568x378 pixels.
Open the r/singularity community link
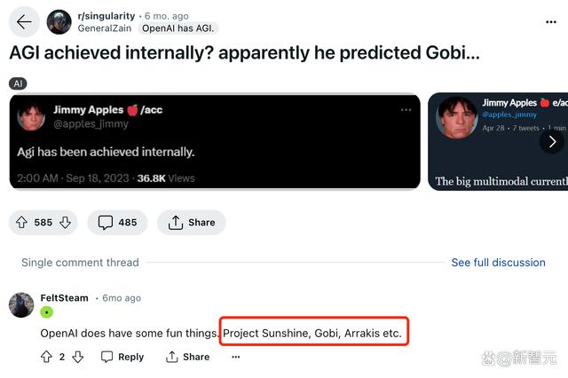[x=106, y=15]
